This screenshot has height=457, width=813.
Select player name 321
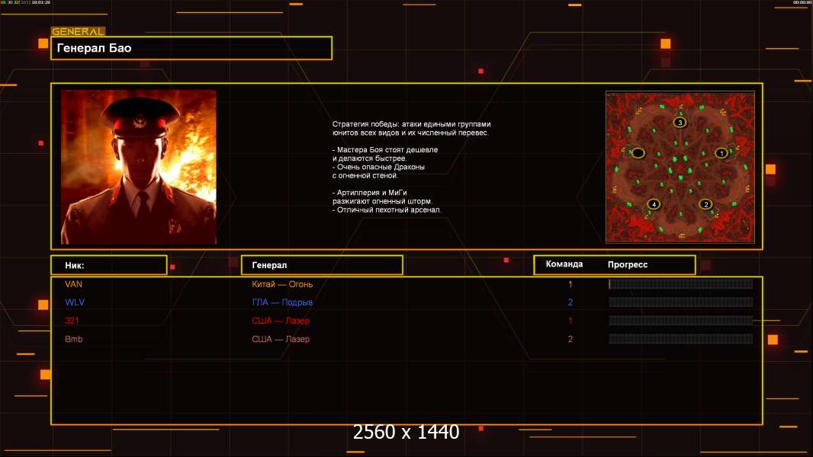click(72, 321)
